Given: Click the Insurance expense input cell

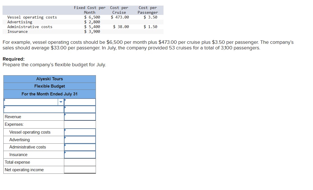Looking at the screenshot, I should click(x=80, y=154).
